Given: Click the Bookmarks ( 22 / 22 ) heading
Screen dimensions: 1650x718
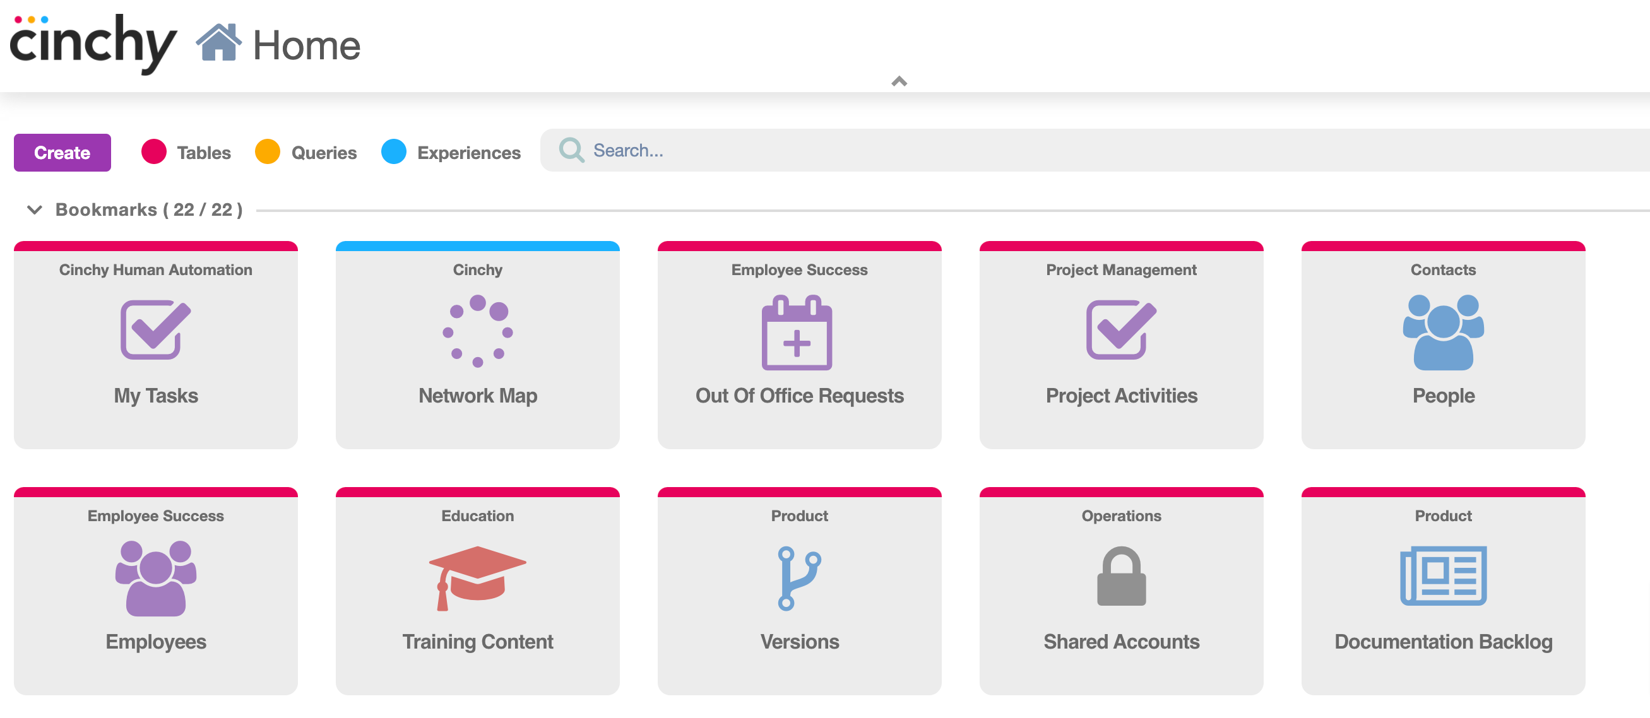Looking at the screenshot, I should click(148, 209).
